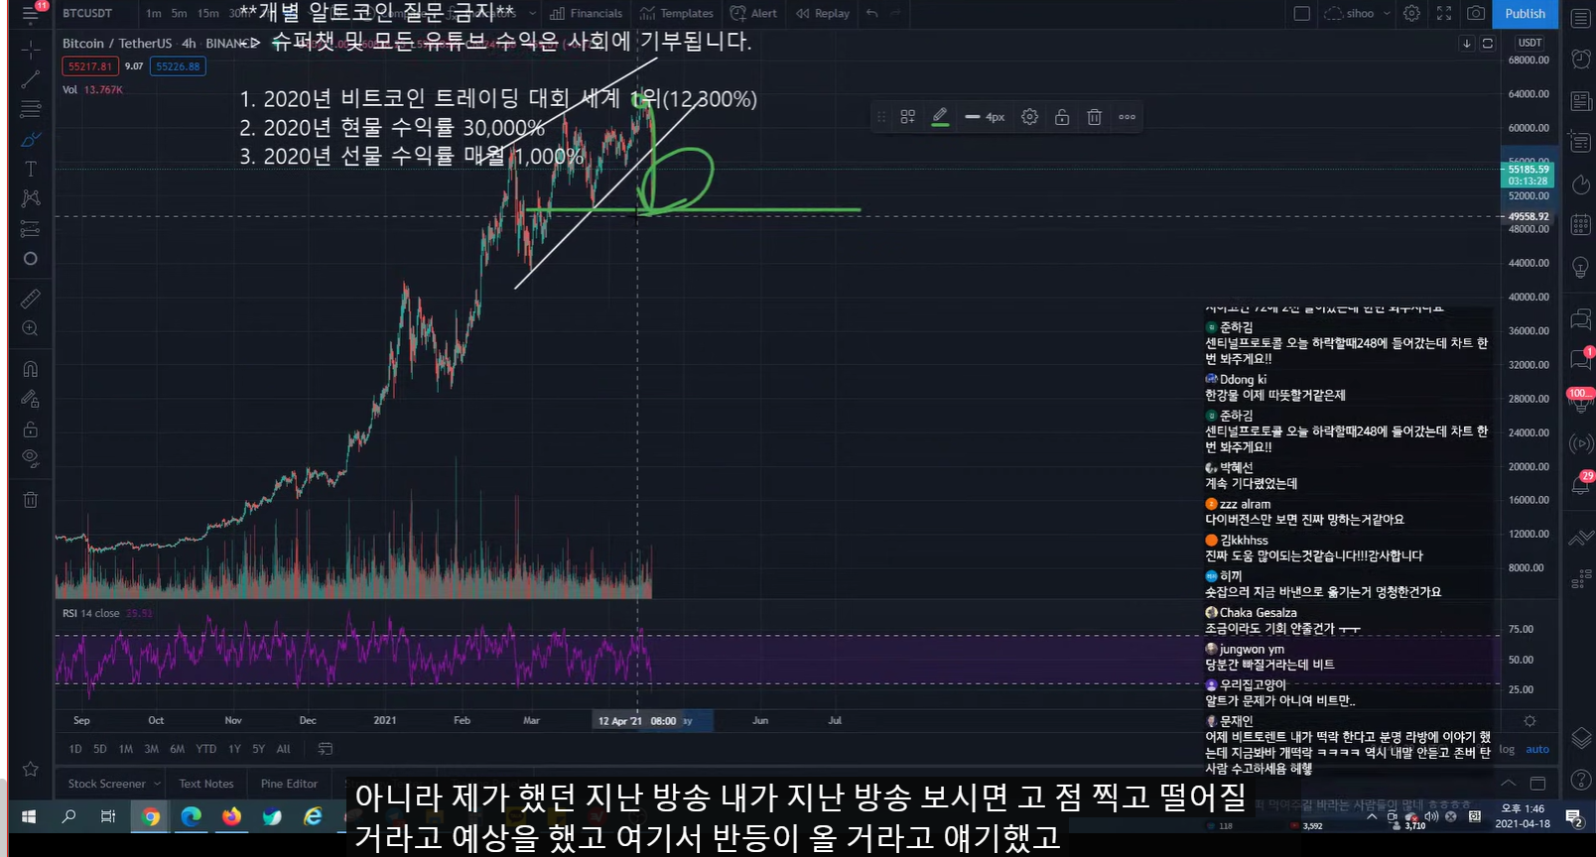Click the BTCUSDT symbol search field
Image resolution: width=1596 pixels, height=857 pixels.
(88, 14)
